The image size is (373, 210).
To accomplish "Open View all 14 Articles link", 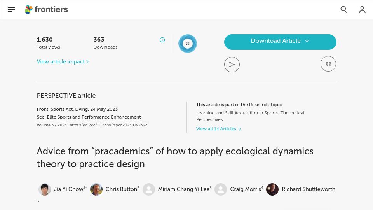I will [x=219, y=129].
